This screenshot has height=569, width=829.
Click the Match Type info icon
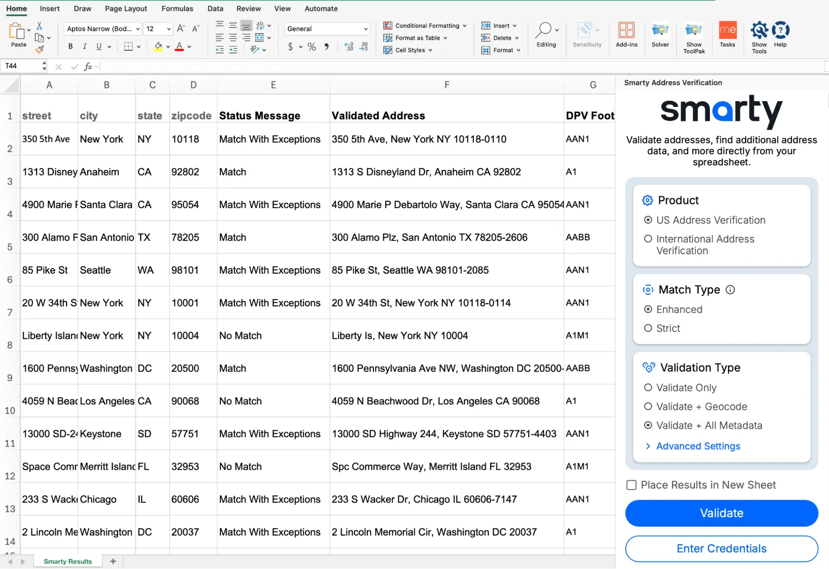730,290
